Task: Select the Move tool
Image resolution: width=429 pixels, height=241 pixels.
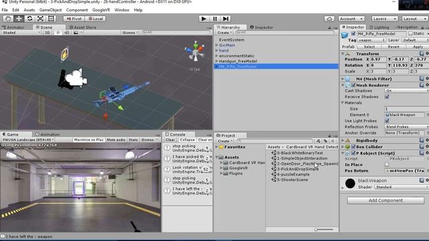Action: click(x=19, y=19)
